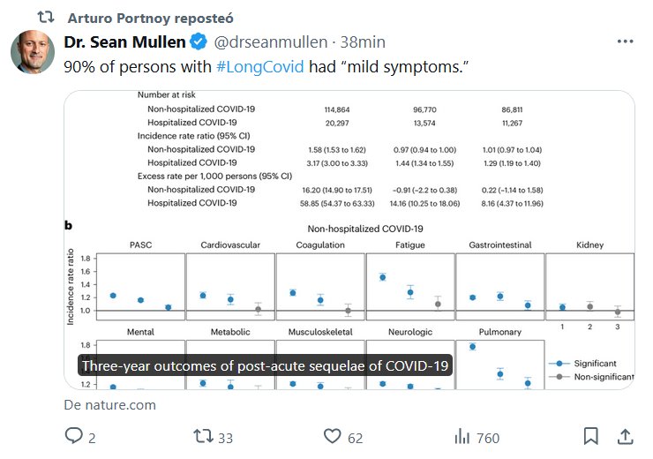Click the blue verified badge

point(199,42)
